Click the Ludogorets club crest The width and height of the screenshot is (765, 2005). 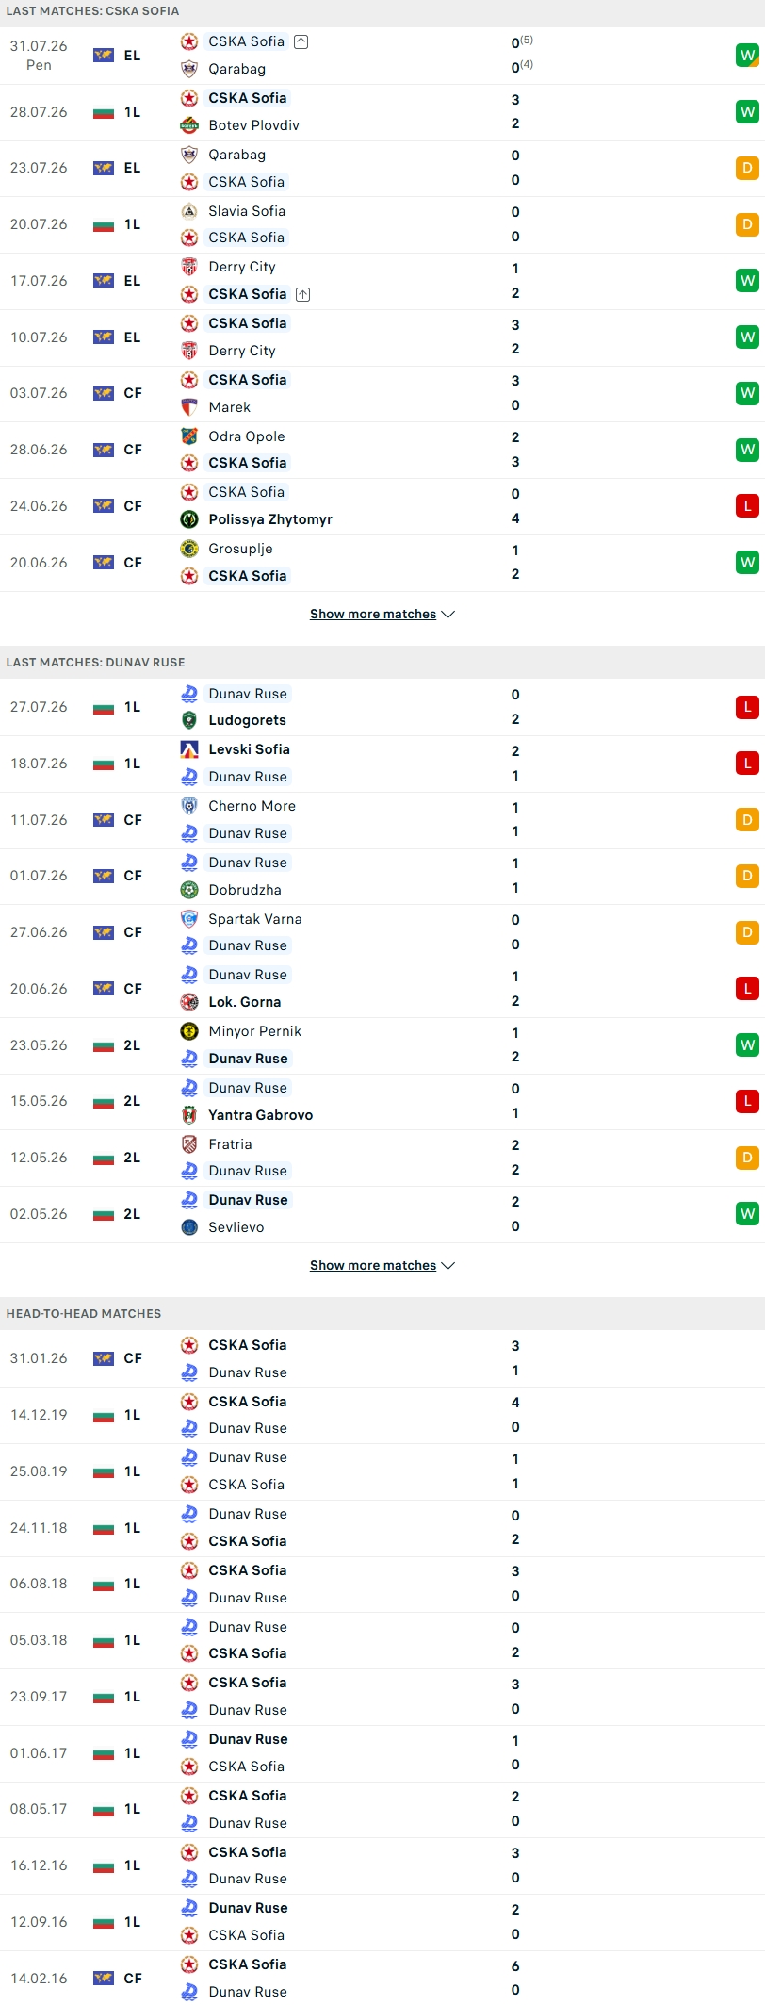point(189,720)
